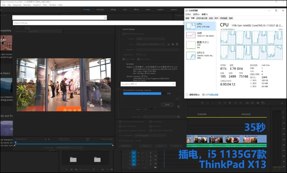287x173 pixels.
Task: Click the find icon in Project panel footer
Action: (x=107, y=170)
